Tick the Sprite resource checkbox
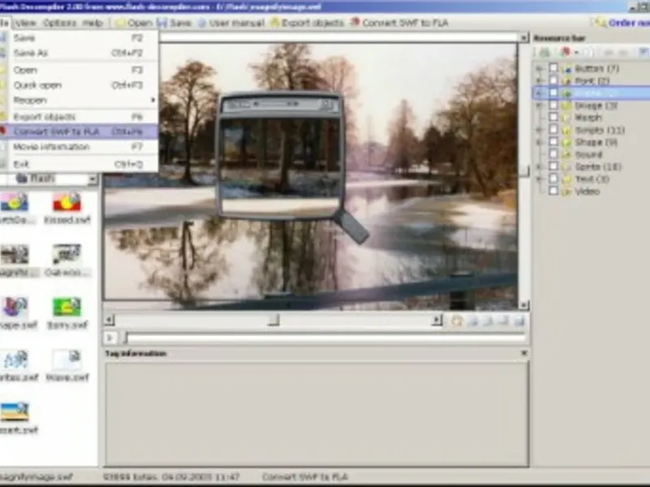The image size is (650, 487). 553,166
